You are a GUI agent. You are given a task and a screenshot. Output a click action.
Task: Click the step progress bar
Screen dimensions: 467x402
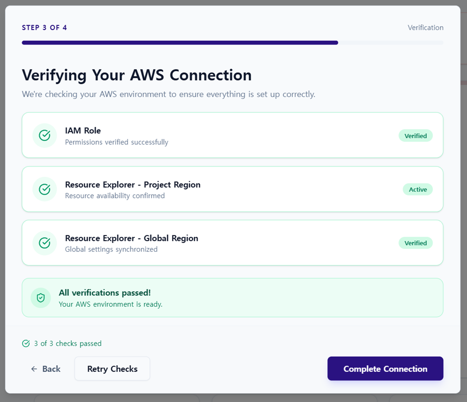pos(232,43)
